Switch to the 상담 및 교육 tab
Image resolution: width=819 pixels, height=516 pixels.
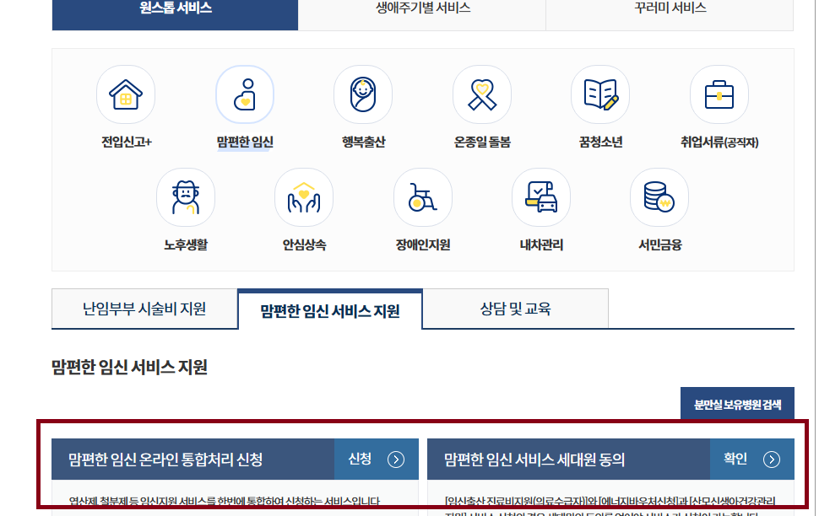(x=514, y=308)
